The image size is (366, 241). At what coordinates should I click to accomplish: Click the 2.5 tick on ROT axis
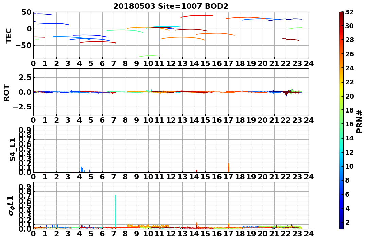coord(25,77)
